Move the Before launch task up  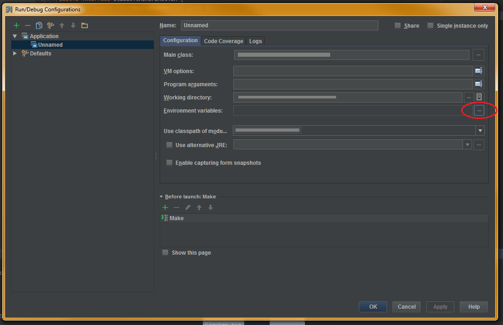point(199,207)
